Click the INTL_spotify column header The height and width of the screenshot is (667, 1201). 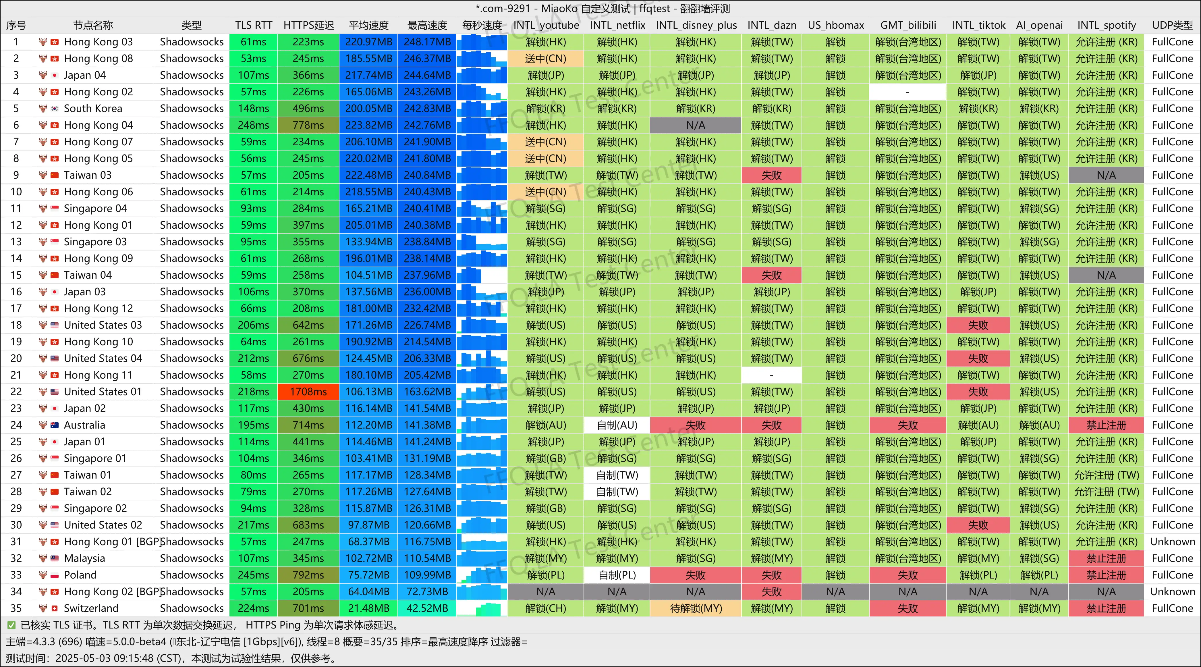(1106, 25)
